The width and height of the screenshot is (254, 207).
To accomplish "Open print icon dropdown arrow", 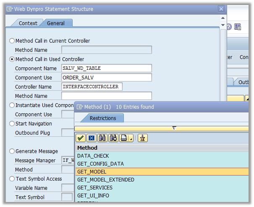I will [x=131, y=138].
